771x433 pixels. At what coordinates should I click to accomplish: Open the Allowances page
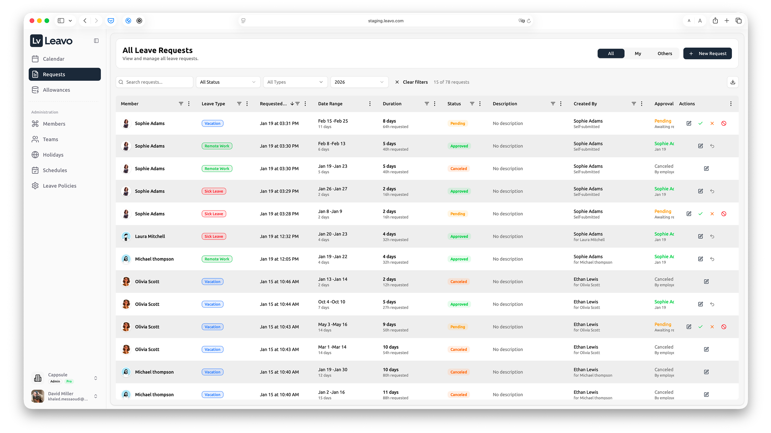(x=56, y=90)
